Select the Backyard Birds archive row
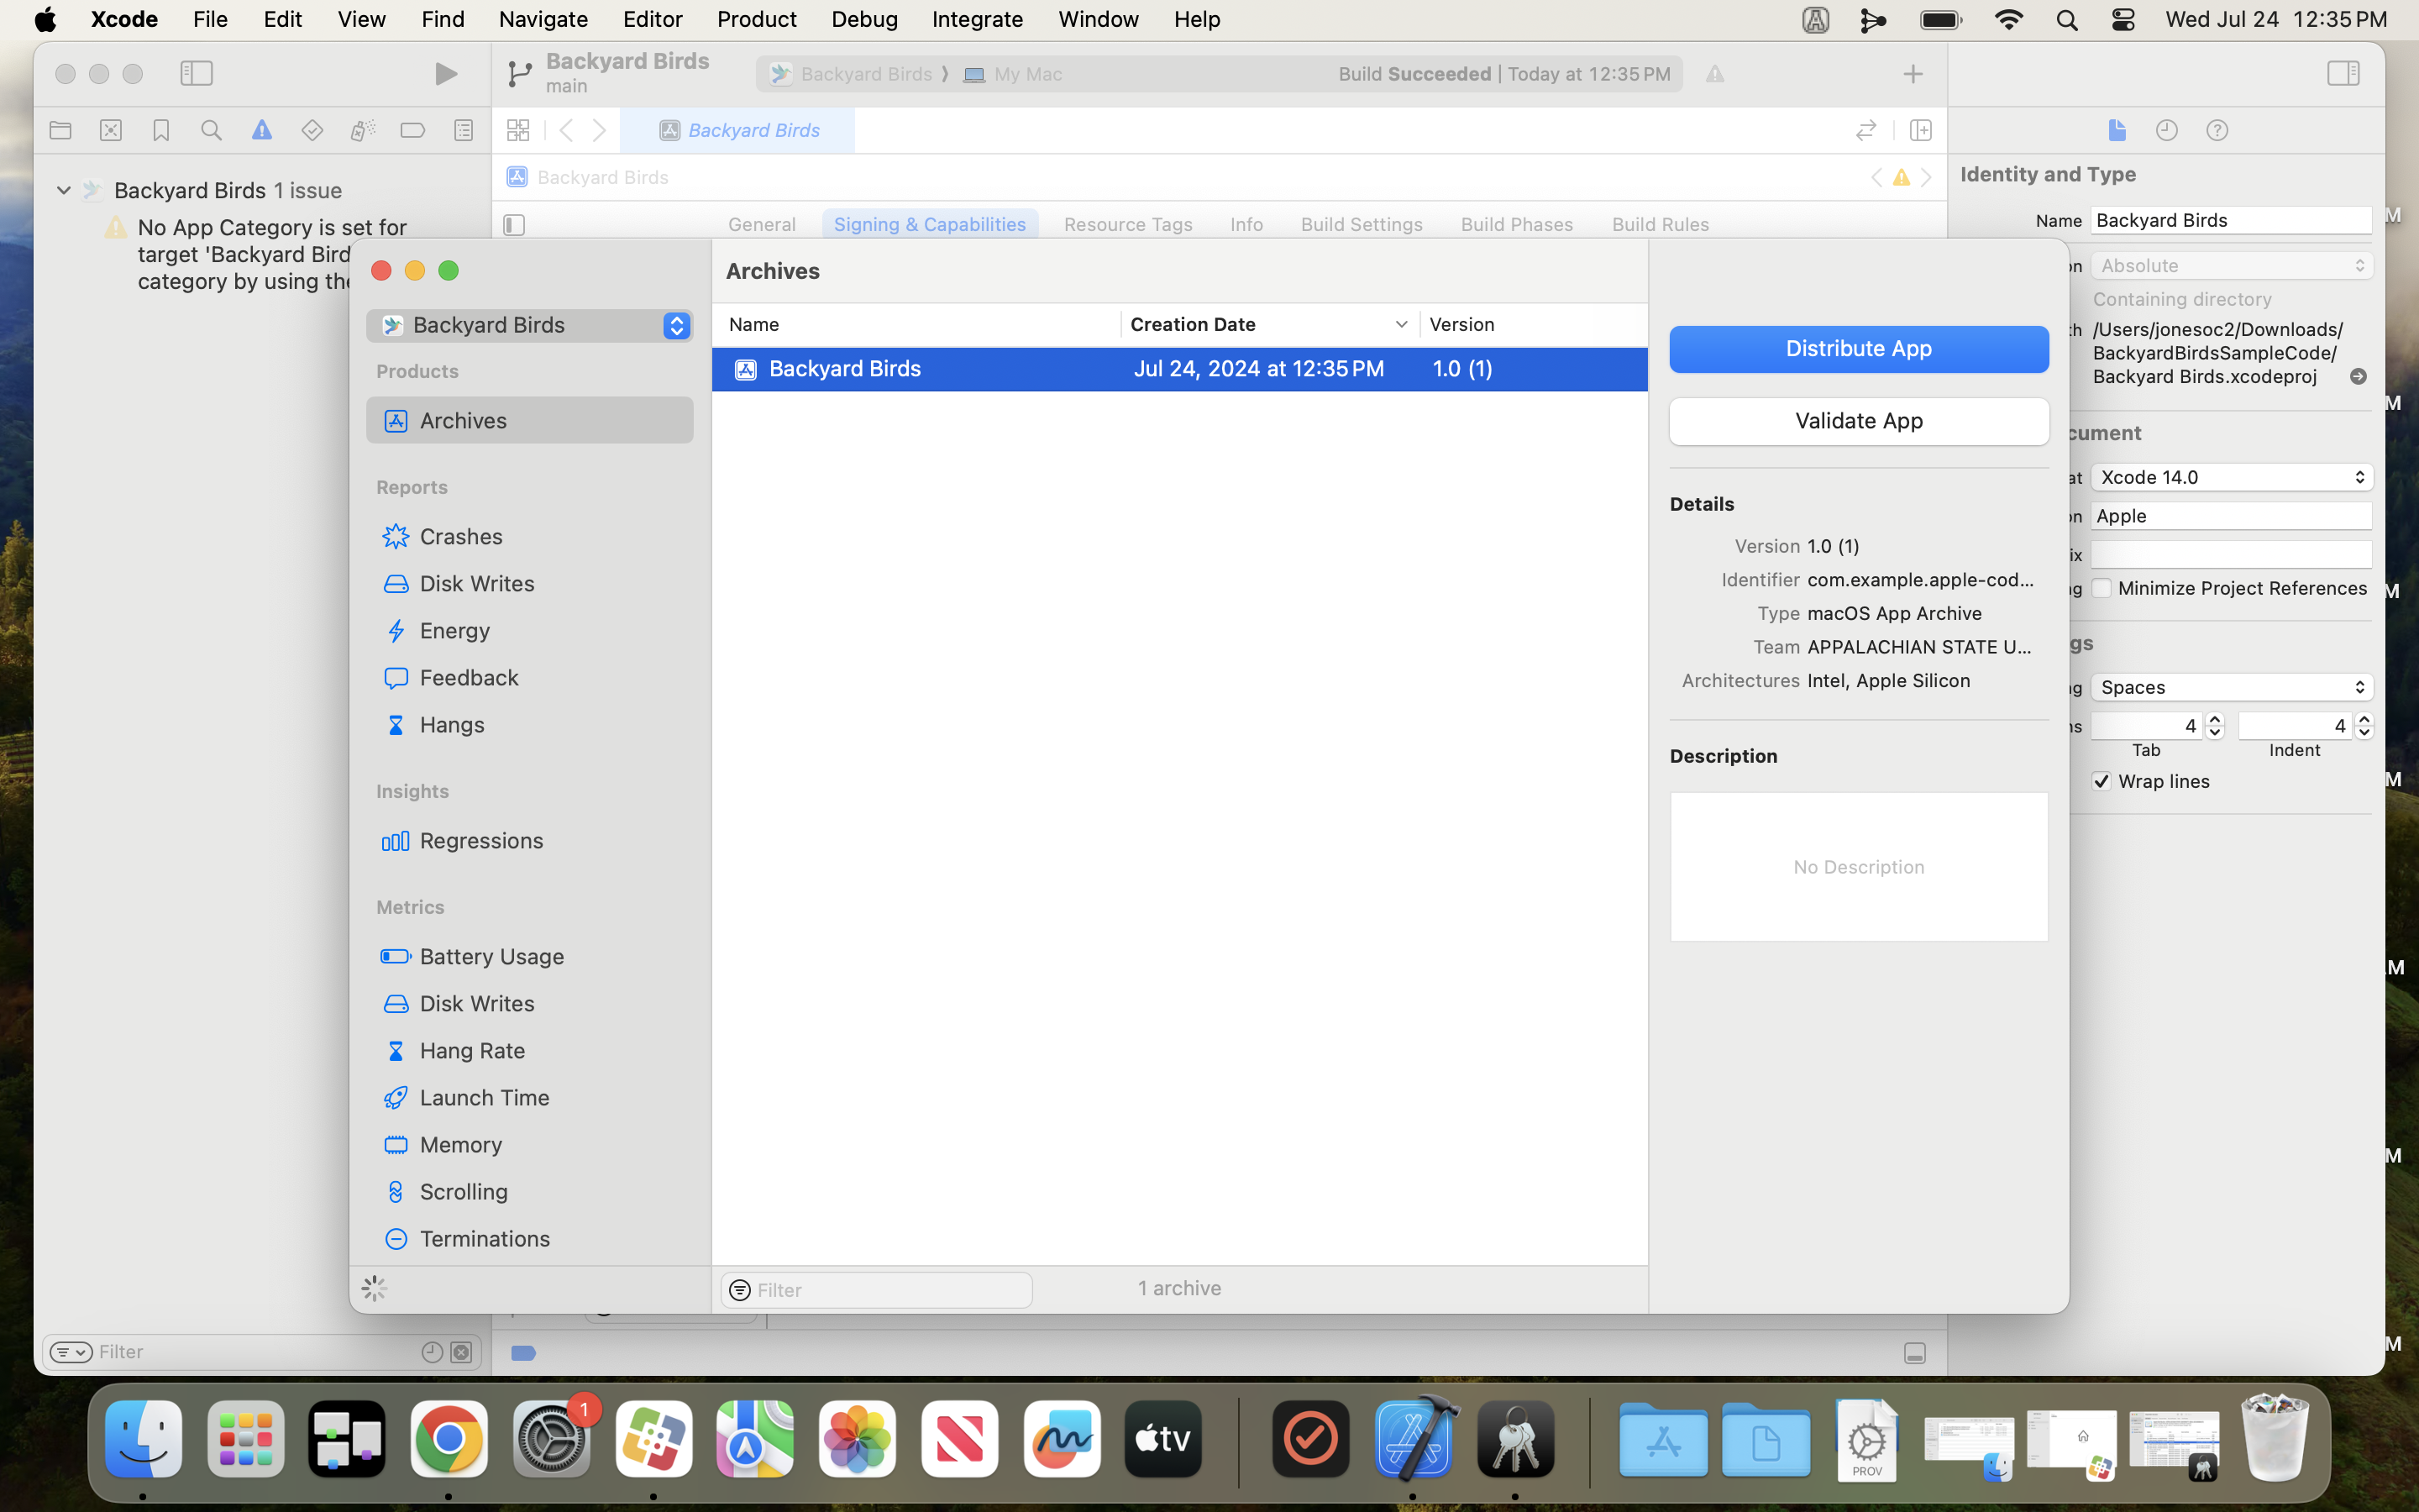Viewport: 2419px width, 1512px height. [x=1179, y=369]
